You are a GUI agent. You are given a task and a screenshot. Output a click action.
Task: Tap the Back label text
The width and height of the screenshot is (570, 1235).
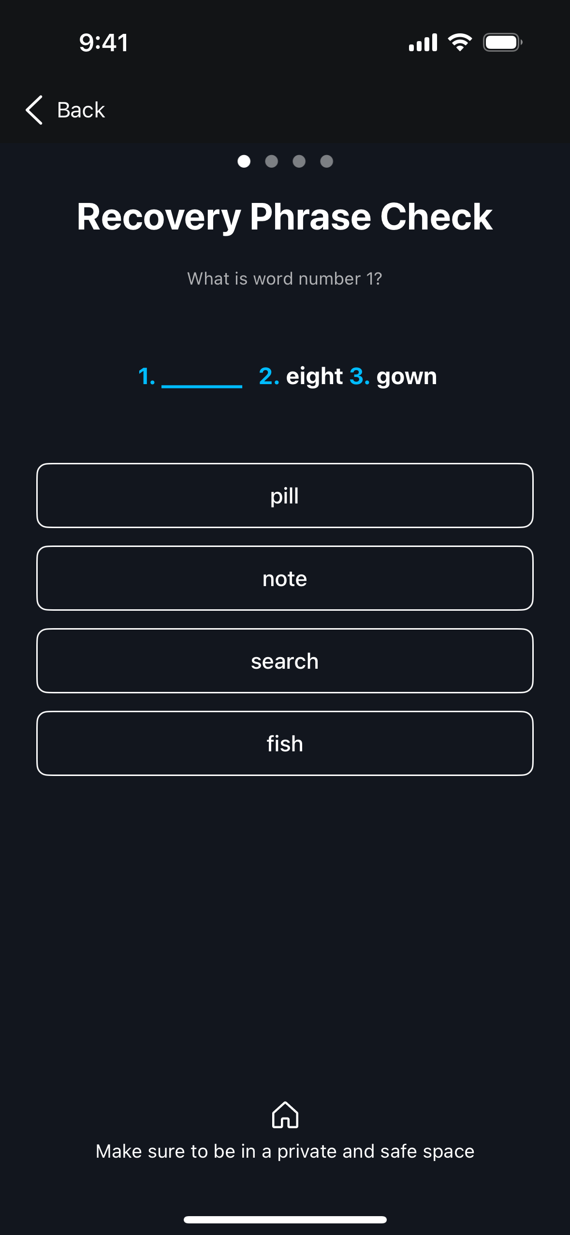point(81,110)
